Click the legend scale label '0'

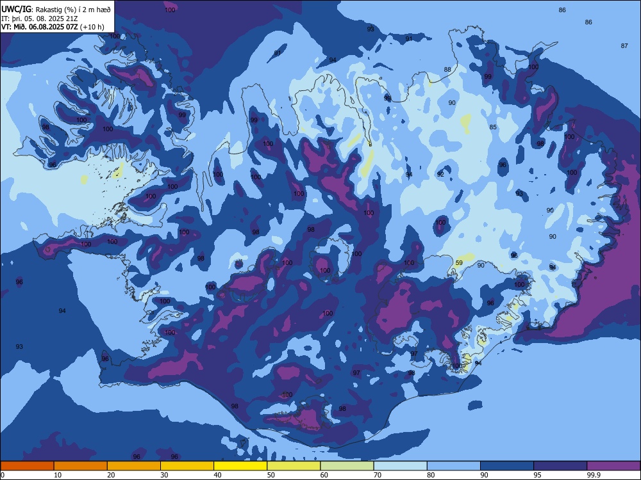coord(3,475)
